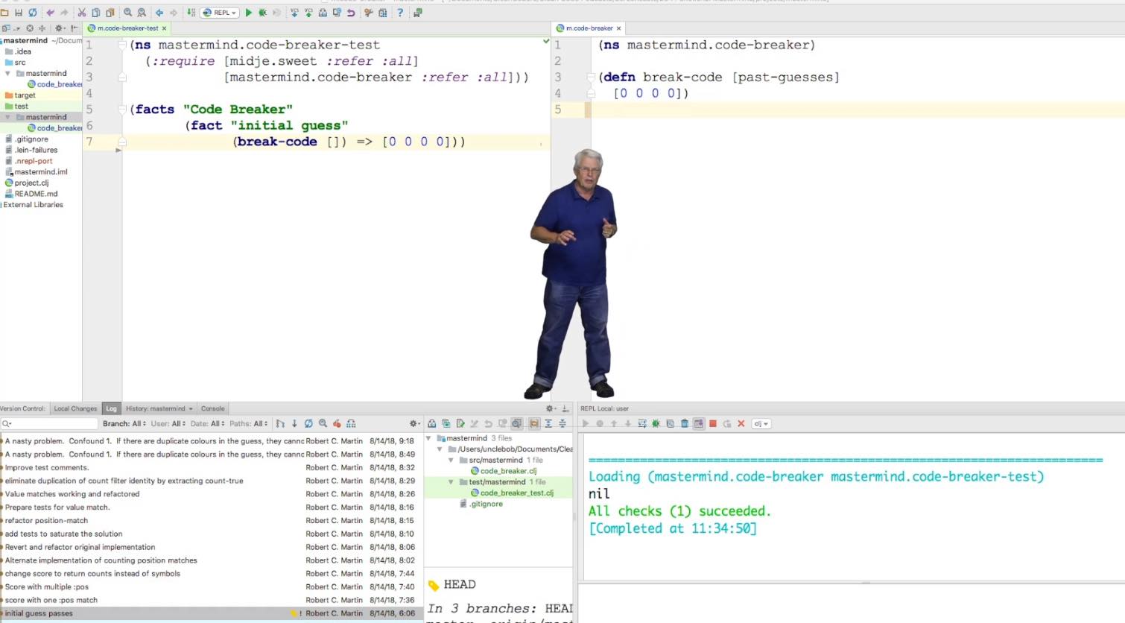This screenshot has width=1125, height=623.
Task: Click the Paste clipboard icon
Action: point(110,13)
